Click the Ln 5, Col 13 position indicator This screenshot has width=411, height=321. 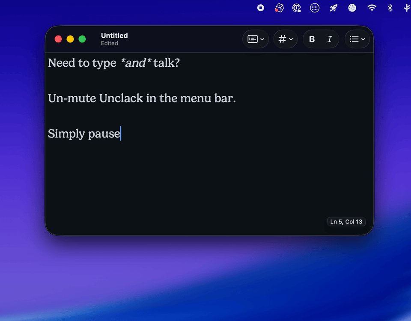click(x=346, y=222)
